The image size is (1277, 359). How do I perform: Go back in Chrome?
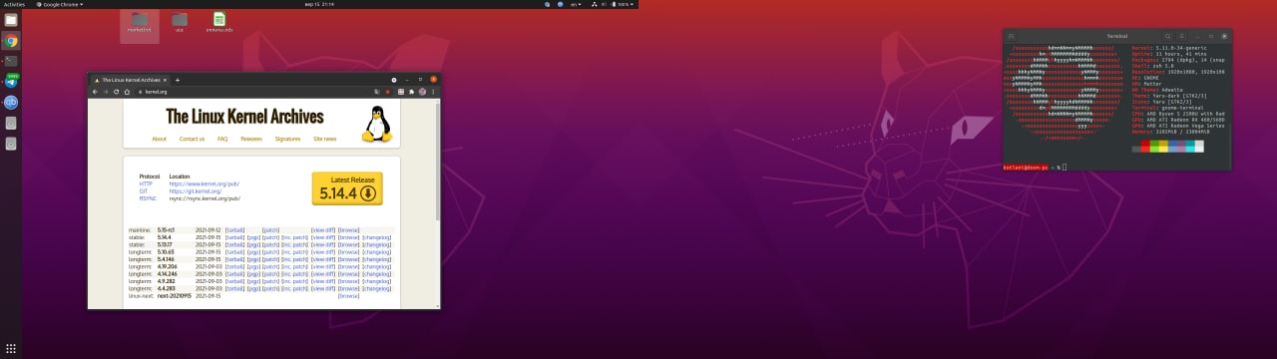click(x=95, y=92)
